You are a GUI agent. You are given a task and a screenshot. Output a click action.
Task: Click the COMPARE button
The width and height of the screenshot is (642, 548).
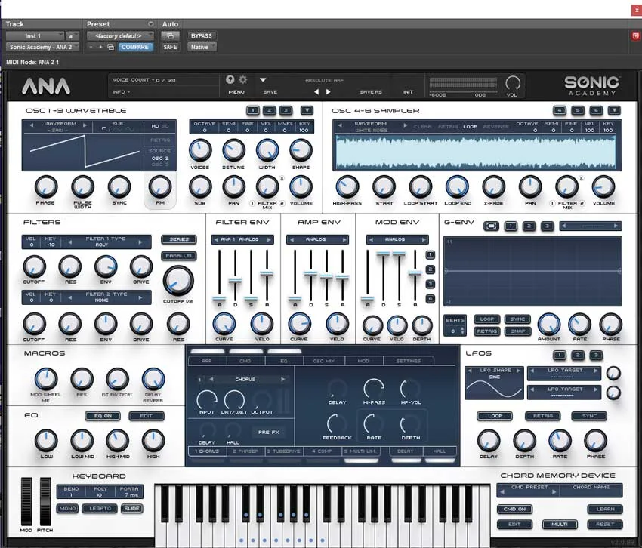(x=135, y=47)
